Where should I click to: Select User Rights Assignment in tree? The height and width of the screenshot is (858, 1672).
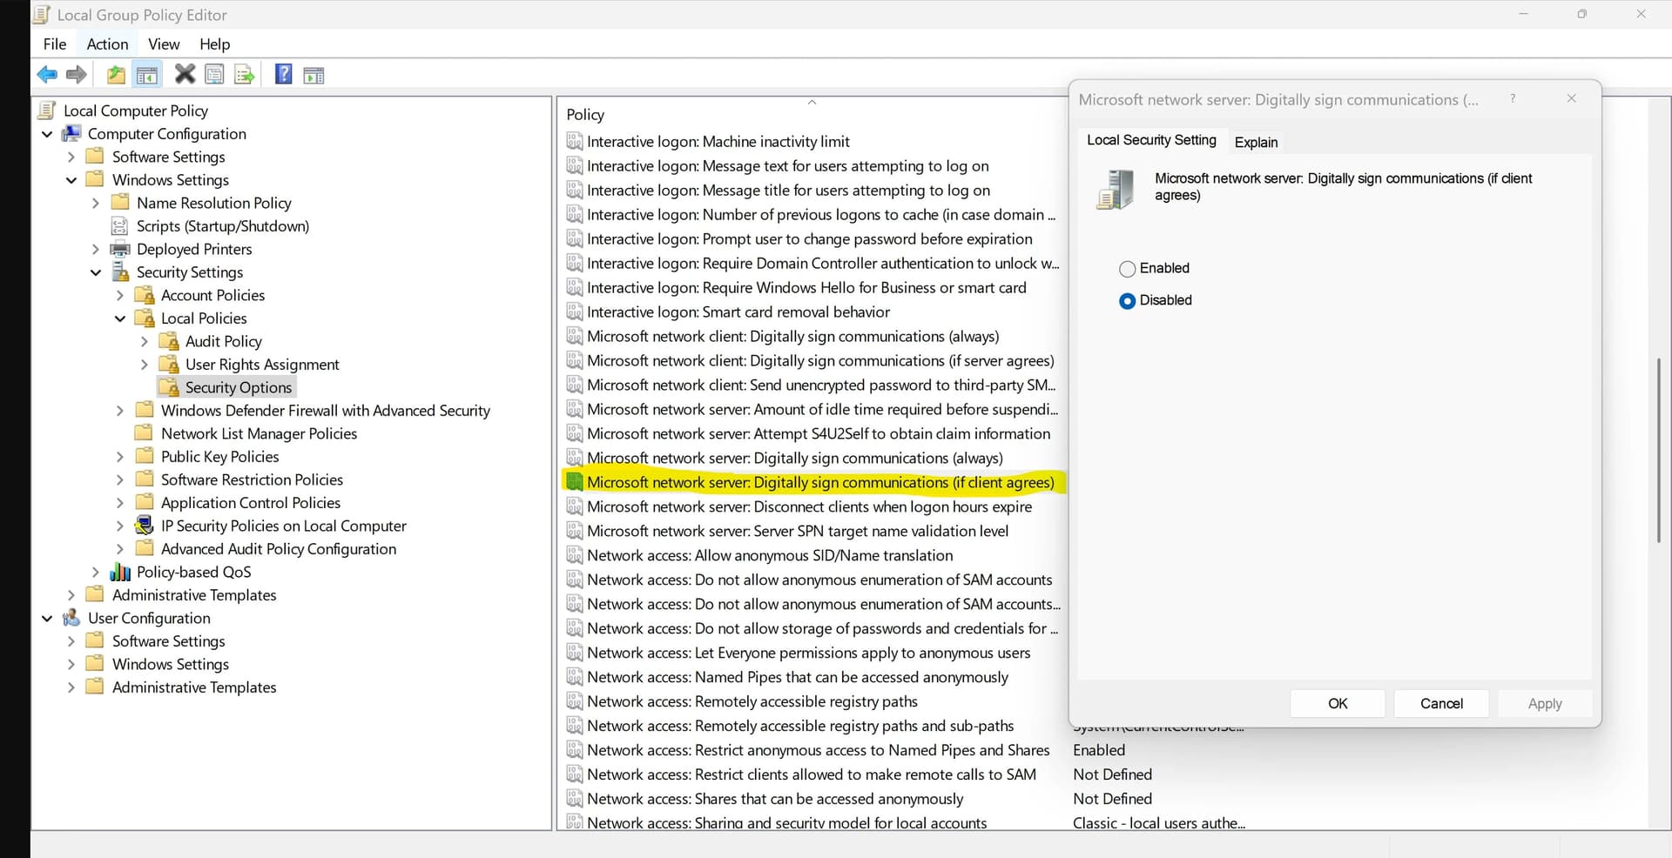[x=262, y=365]
